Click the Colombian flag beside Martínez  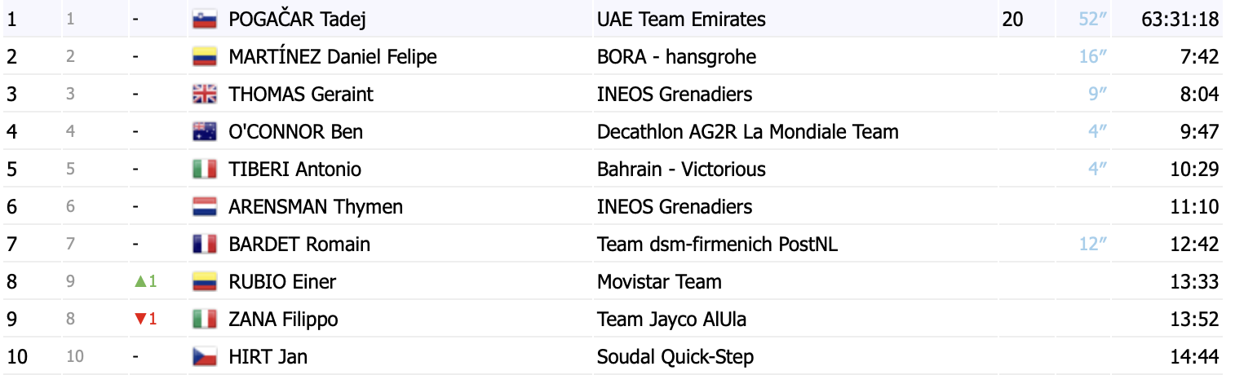pos(204,57)
